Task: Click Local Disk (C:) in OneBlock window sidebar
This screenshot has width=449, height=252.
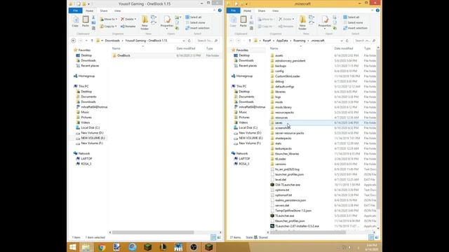Action: coord(91,127)
